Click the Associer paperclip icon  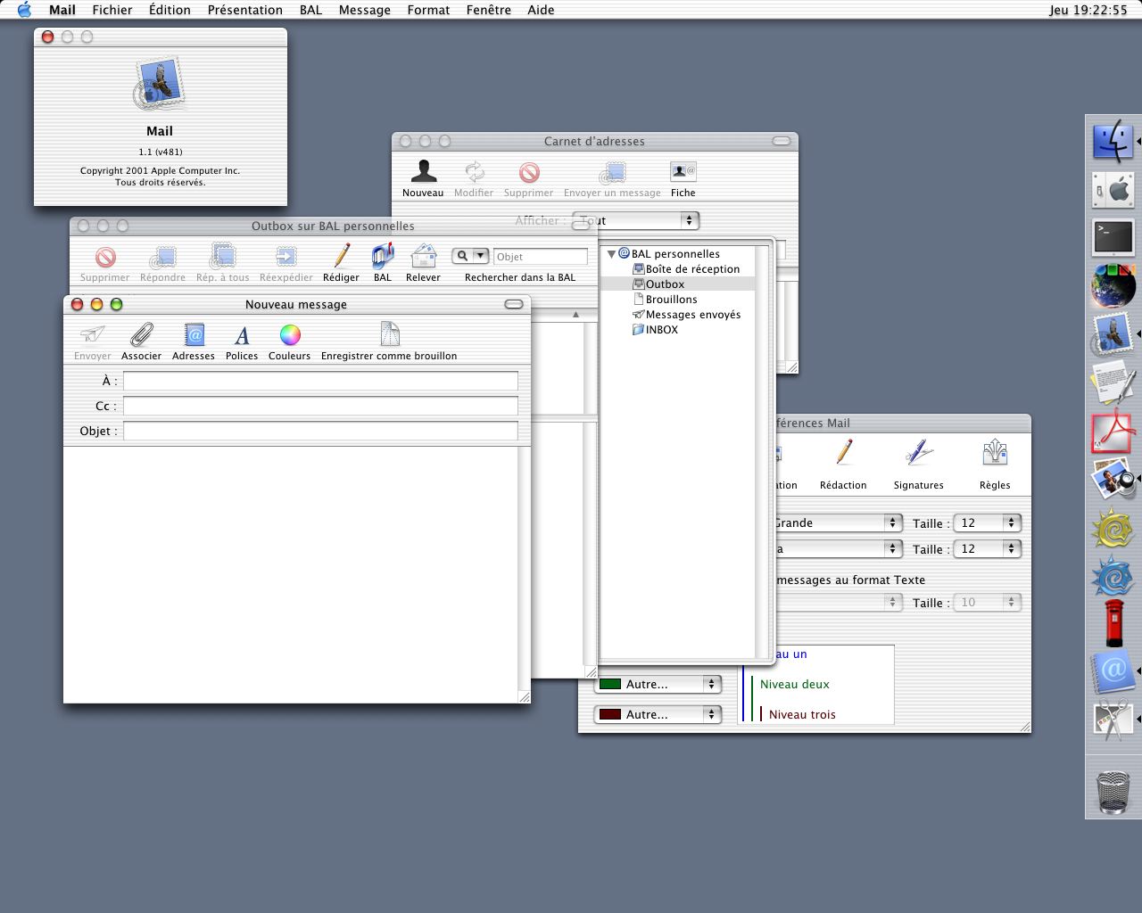(x=141, y=336)
